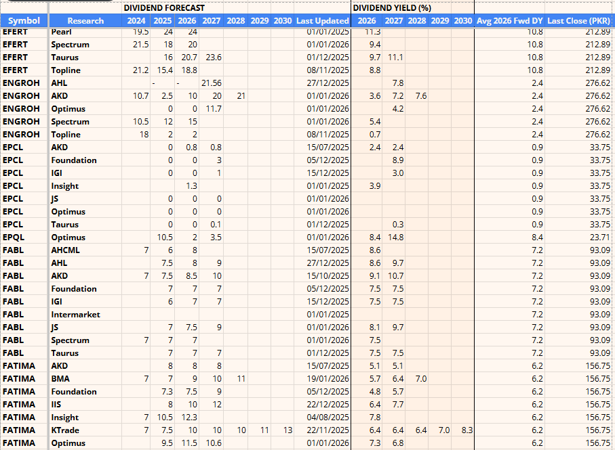
Task: Click the ENGROH Topline row
Action: click(203, 134)
